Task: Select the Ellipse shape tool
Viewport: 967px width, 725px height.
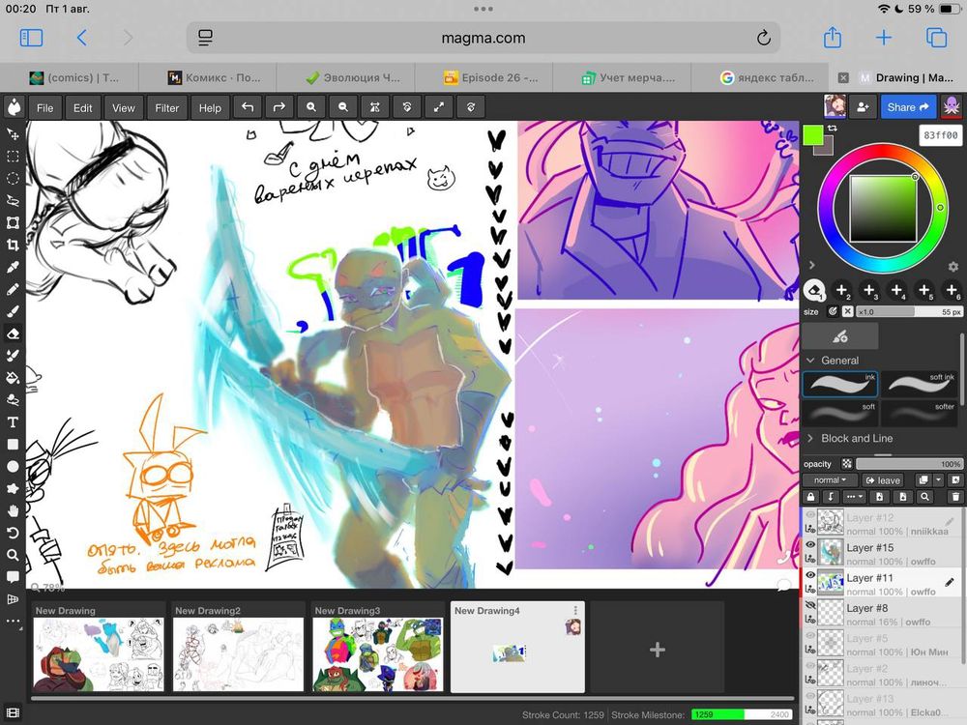Action: 13,467
